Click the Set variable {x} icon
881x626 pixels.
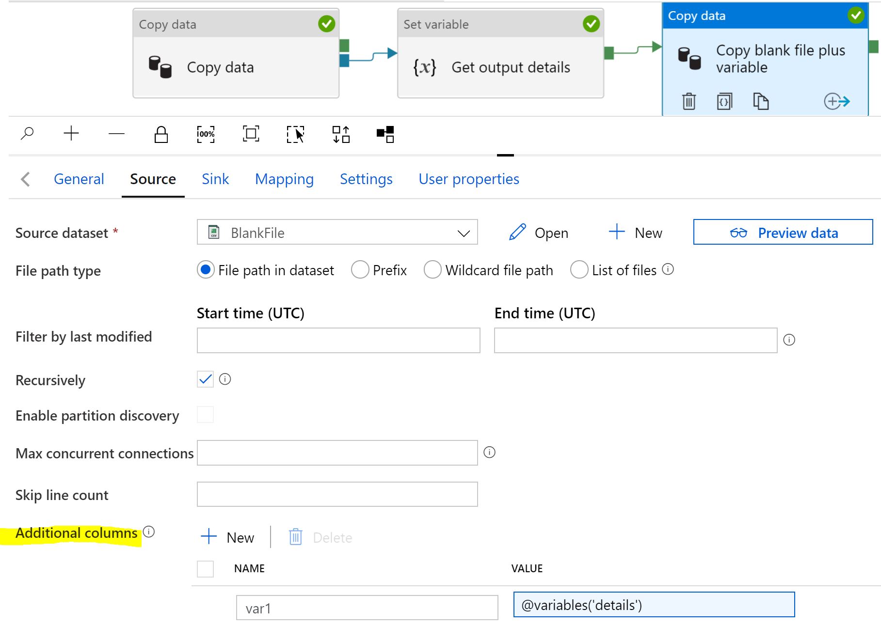425,67
